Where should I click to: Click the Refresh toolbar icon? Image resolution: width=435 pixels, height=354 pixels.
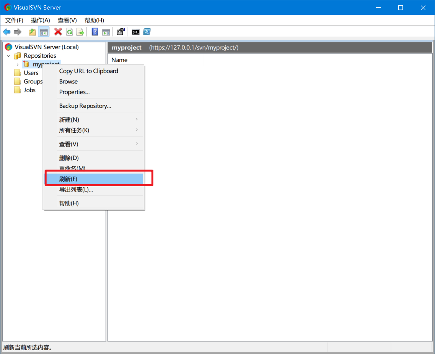[x=69, y=32]
